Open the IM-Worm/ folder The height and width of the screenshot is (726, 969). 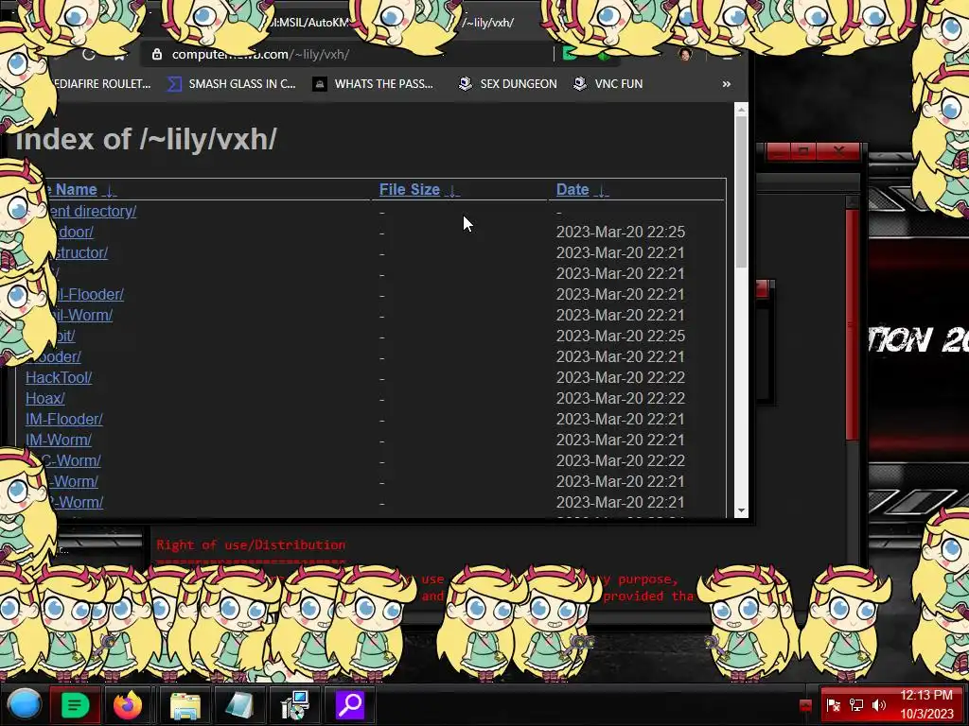(x=59, y=441)
